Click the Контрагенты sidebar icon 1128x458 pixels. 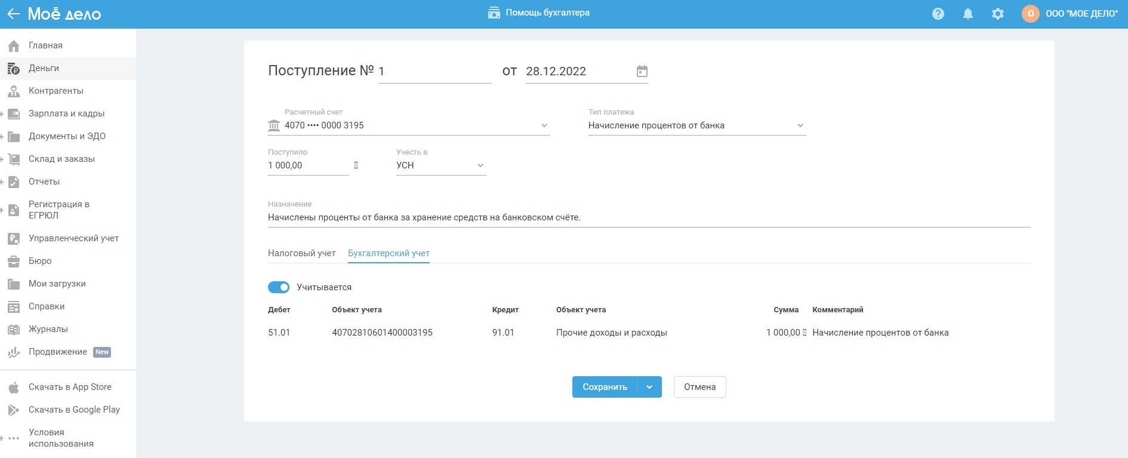click(x=14, y=91)
